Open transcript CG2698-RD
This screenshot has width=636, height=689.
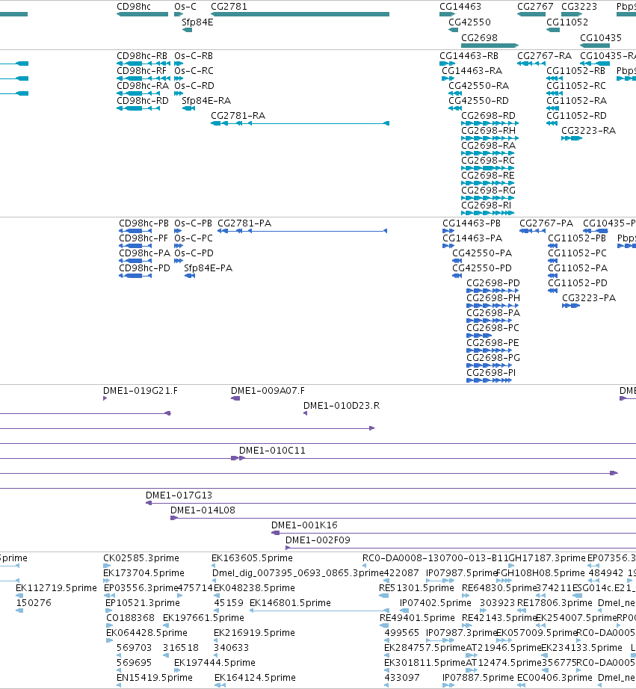[488, 116]
